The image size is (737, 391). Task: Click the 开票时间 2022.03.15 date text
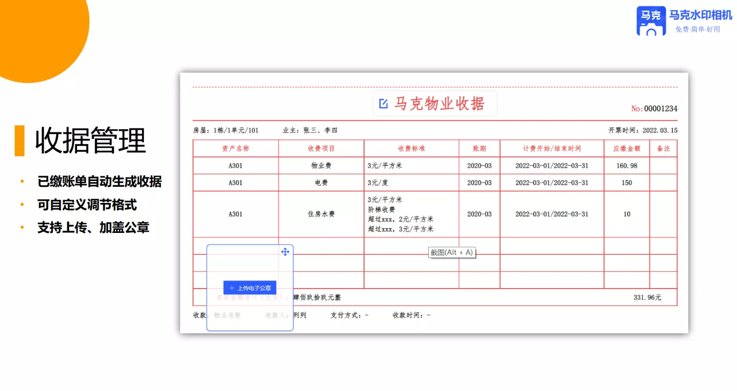tap(643, 130)
